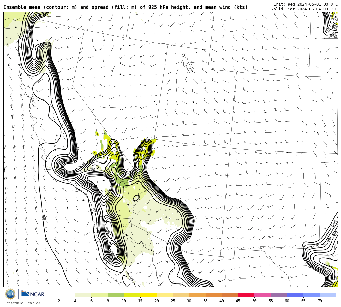Click the colorbar tick label 70
This screenshot has width=341, height=307.
(x=320, y=301)
